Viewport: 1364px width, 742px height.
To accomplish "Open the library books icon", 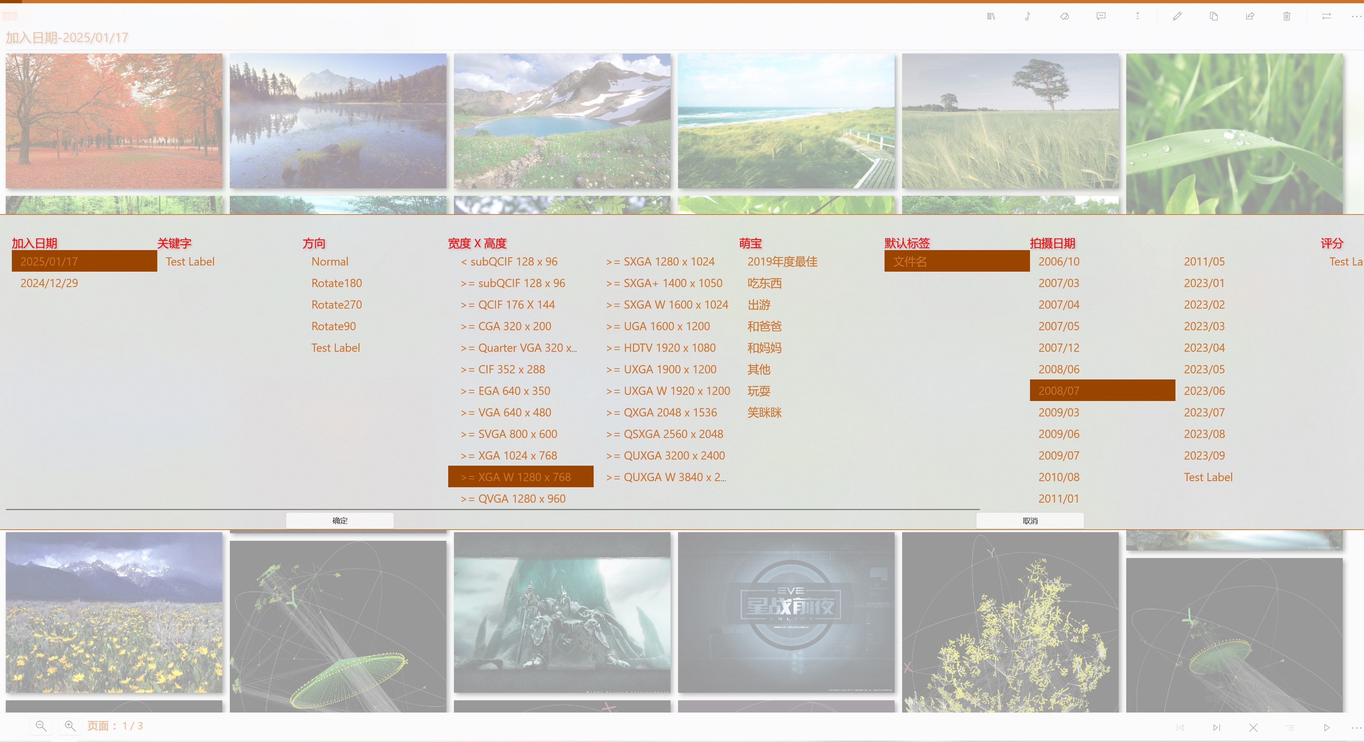I will tap(991, 17).
